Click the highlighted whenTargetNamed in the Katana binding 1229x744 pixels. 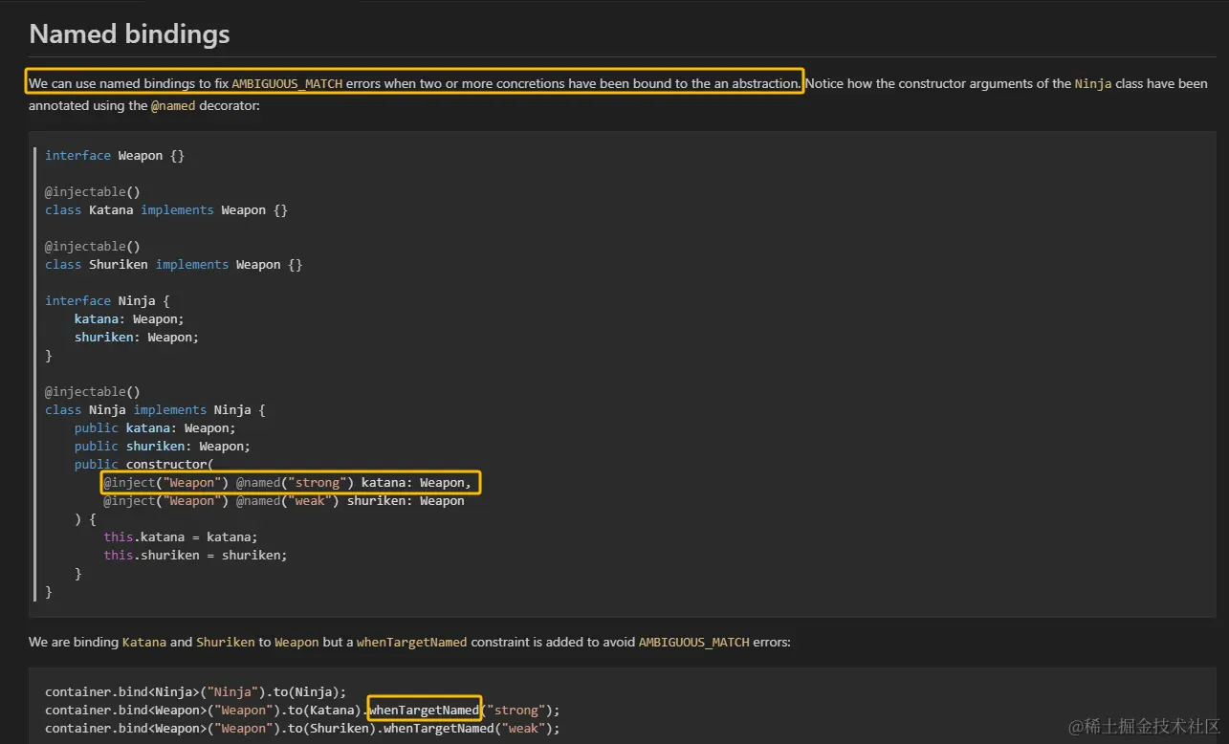(x=424, y=711)
